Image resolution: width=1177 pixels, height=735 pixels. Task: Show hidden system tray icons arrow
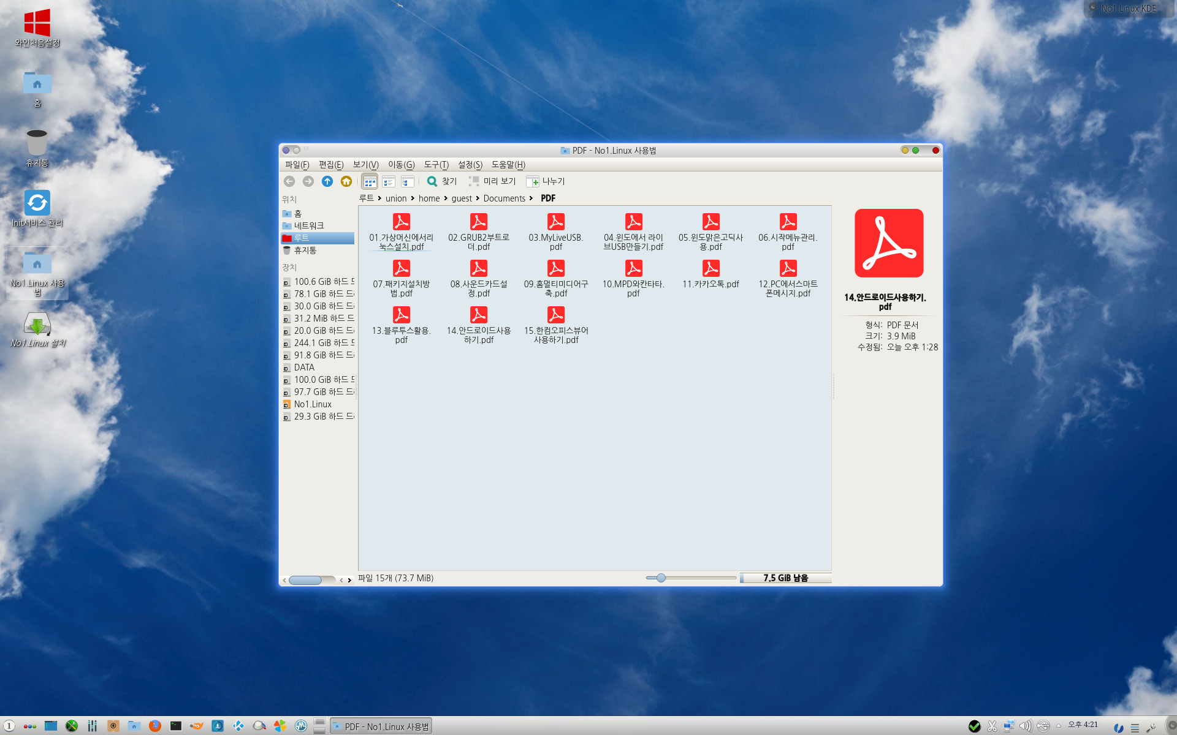1058,726
